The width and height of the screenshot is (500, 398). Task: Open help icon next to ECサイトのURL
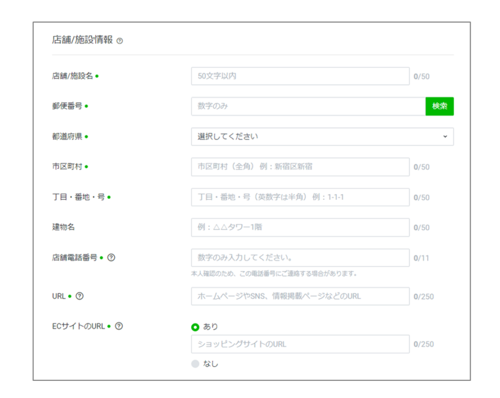pyautogui.click(x=119, y=326)
